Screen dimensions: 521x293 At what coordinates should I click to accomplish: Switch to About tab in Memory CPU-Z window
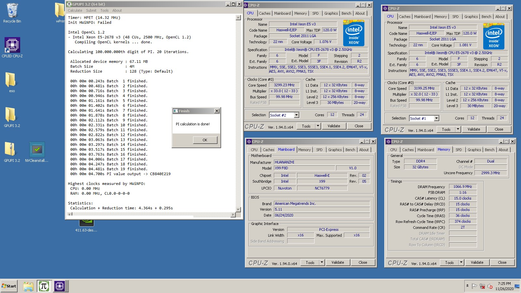click(503, 150)
